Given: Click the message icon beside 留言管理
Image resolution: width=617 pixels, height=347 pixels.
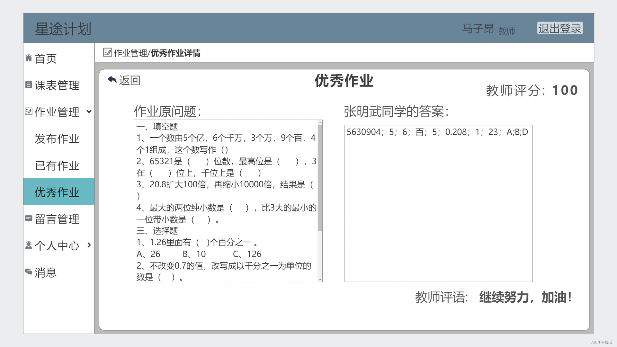Looking at the screenshot, I should (x=29, y=218).
